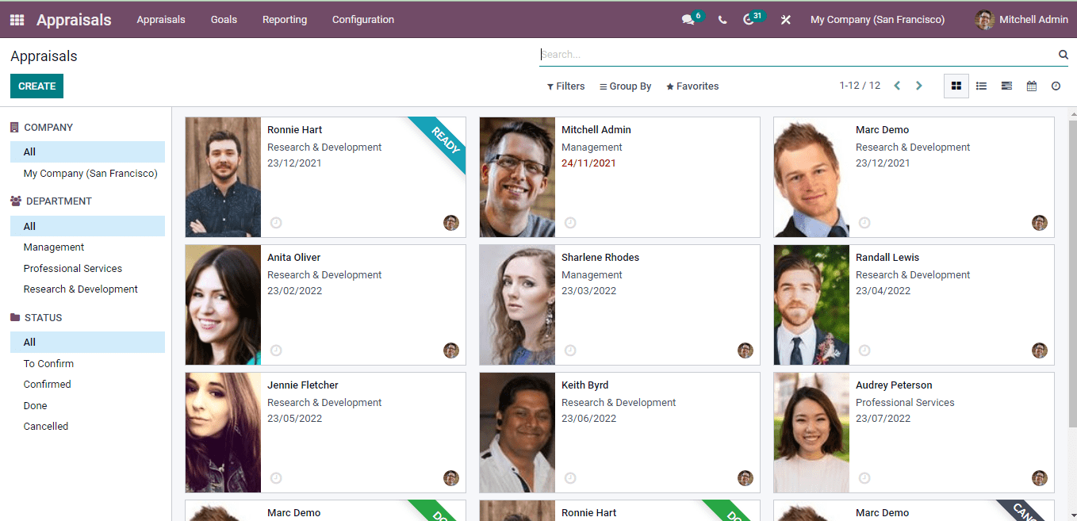
Task: Open the Filters dropdown
Action: [566, 86]
